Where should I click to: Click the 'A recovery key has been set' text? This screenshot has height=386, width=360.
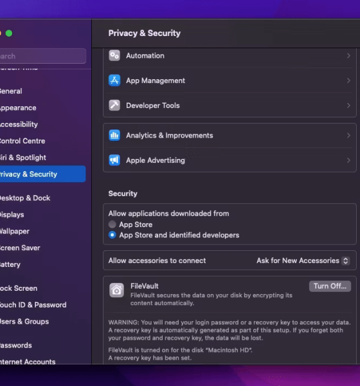pyautogui.click(x=150, y=358)
